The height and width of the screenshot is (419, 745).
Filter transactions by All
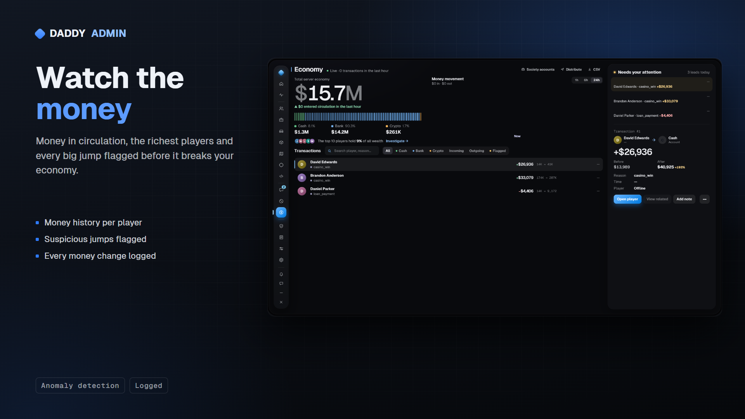[388, 151]
